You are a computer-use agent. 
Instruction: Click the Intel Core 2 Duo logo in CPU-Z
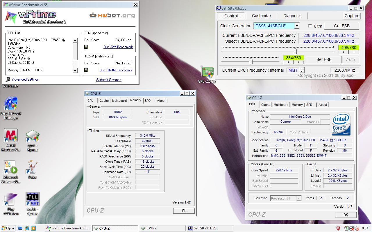pos(341,124)
